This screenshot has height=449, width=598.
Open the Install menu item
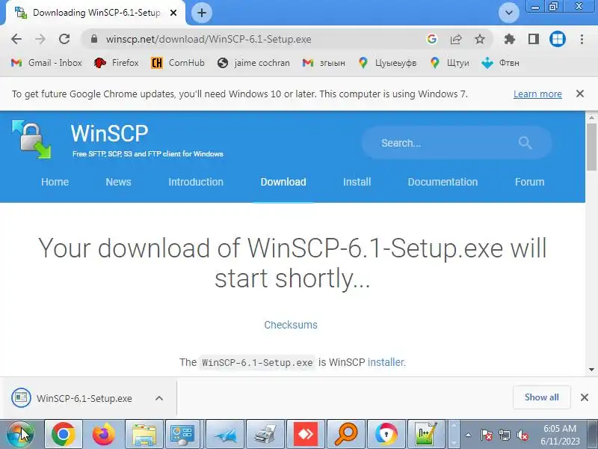(x=357, y=182)
